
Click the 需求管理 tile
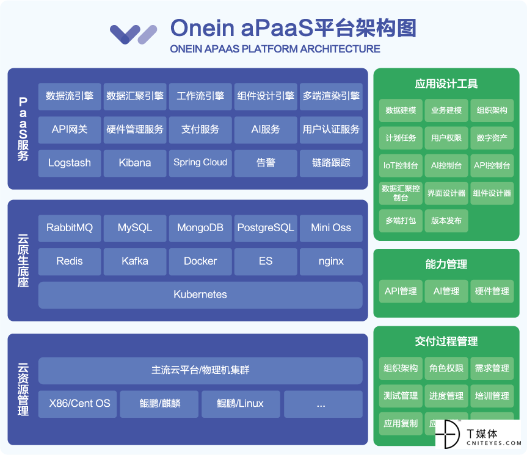492,369
